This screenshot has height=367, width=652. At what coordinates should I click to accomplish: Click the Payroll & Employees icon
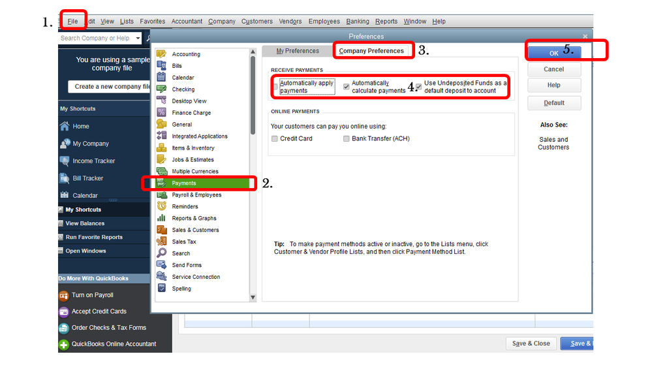click(161, 195)
